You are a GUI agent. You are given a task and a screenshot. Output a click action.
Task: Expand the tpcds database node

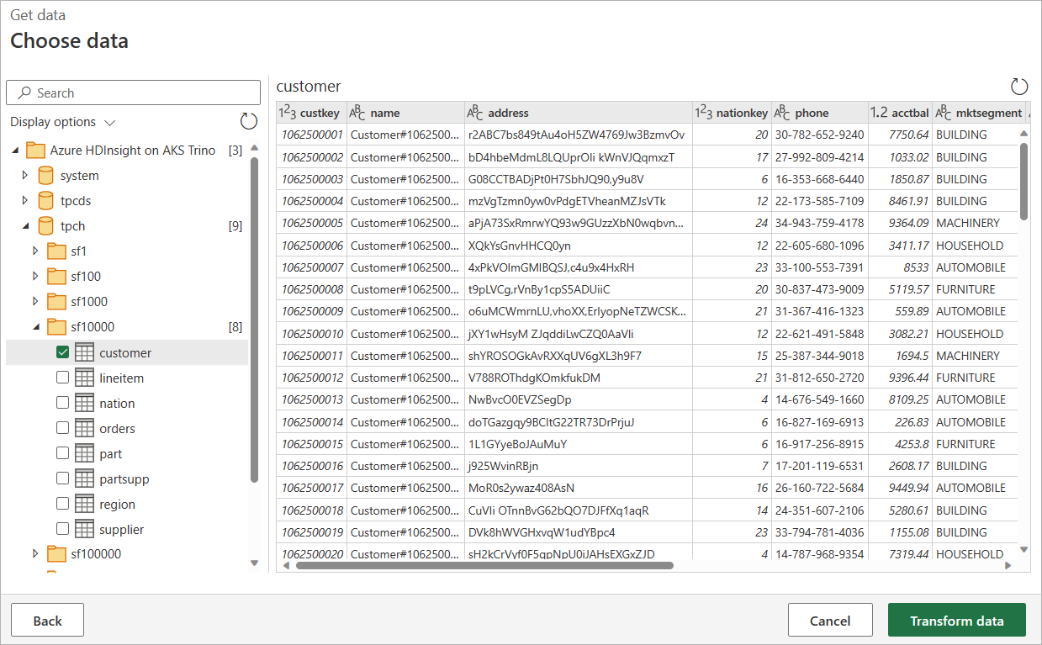[x=24, y=201]
